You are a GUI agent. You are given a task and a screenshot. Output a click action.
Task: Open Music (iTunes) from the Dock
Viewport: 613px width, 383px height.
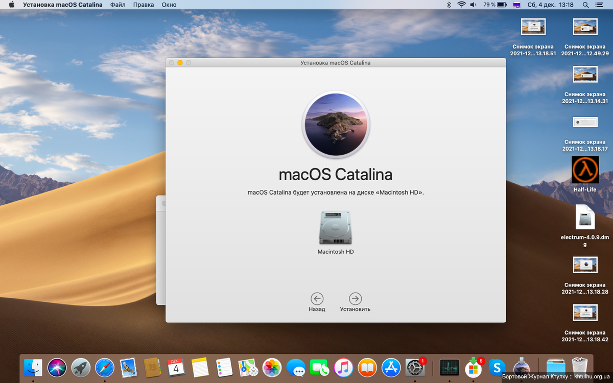pos(344,367)
